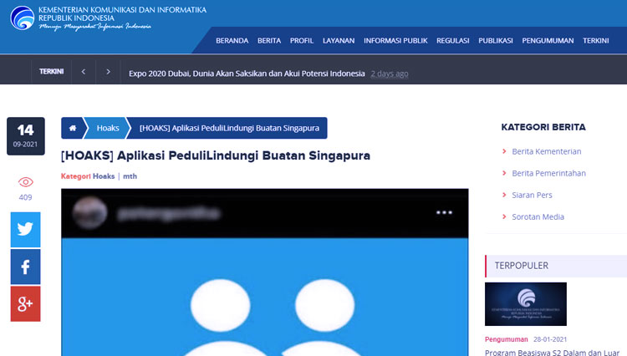Screen dimensions: 627x356
Task: Click the 28-01-2021 date text
Action: coord(550,339)
